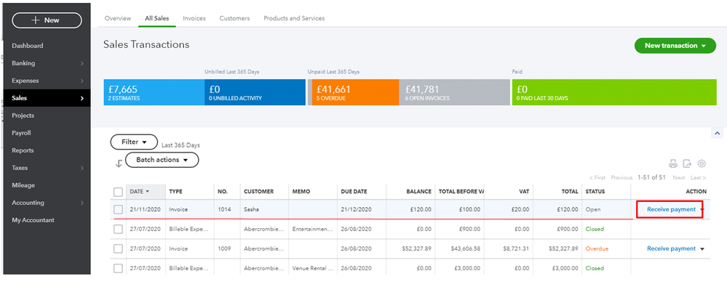
Task: Select the All Sales tab
Action: (156, 18)
